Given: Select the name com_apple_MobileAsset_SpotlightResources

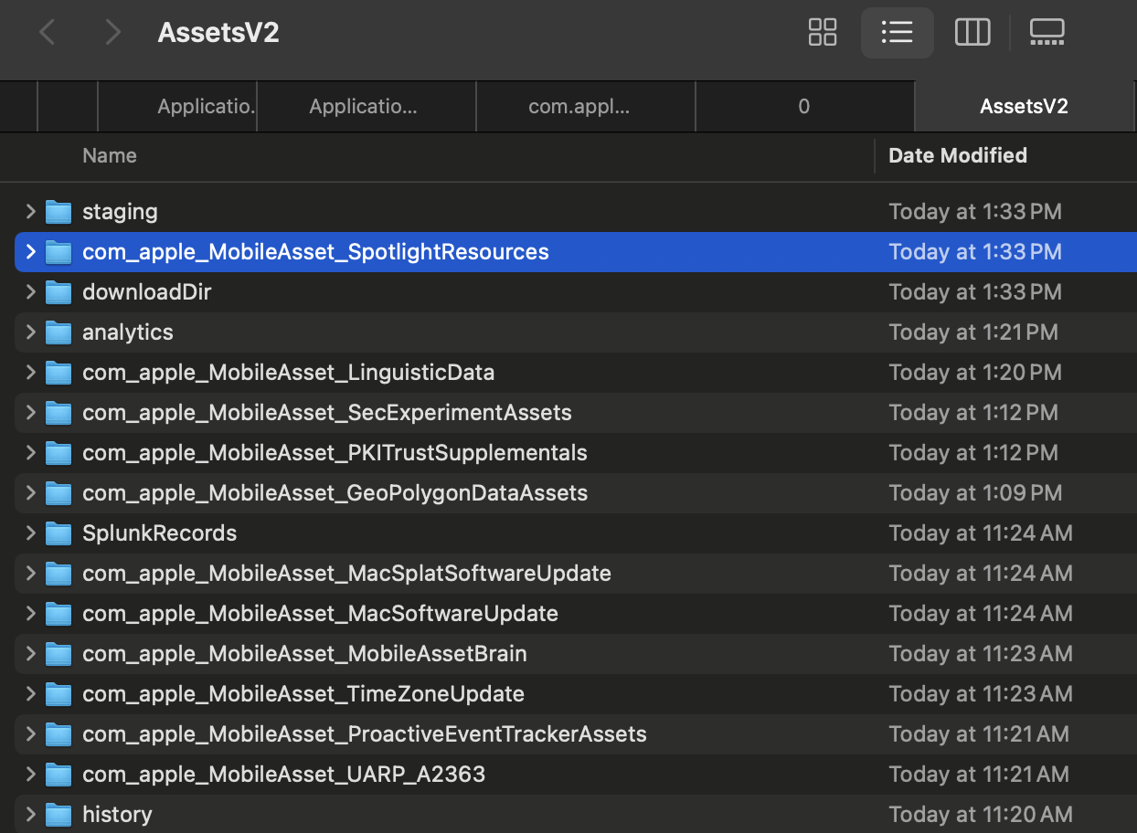Looking at the screenshot, I should coord(315,252).
